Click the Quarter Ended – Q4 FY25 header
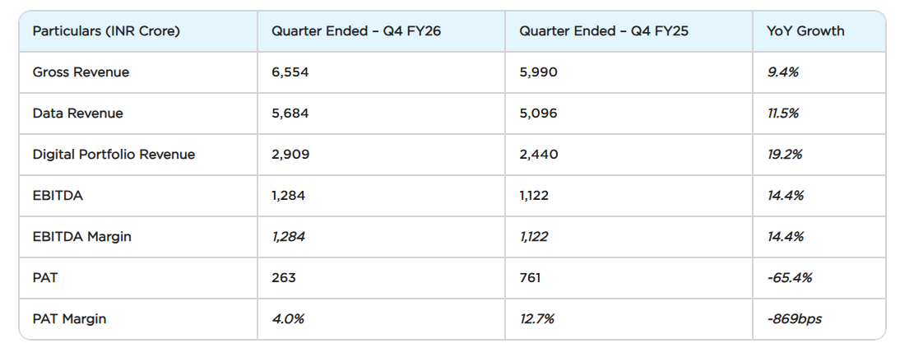The image size is (900, 357). click(x=604, y=31)
